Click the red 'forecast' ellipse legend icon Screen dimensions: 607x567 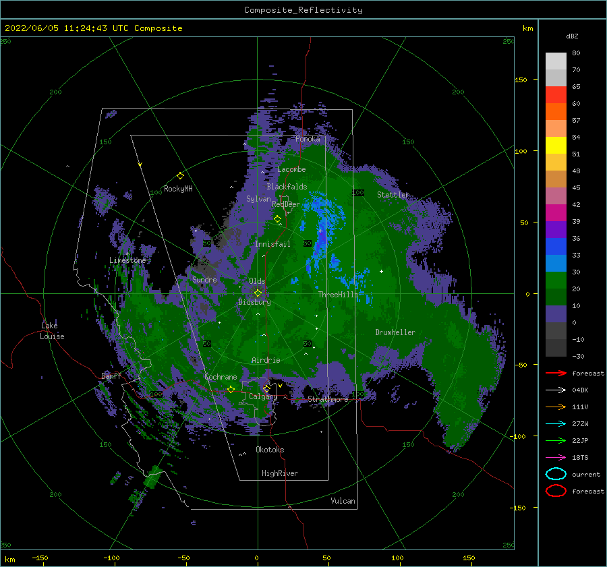coord(556,491)
